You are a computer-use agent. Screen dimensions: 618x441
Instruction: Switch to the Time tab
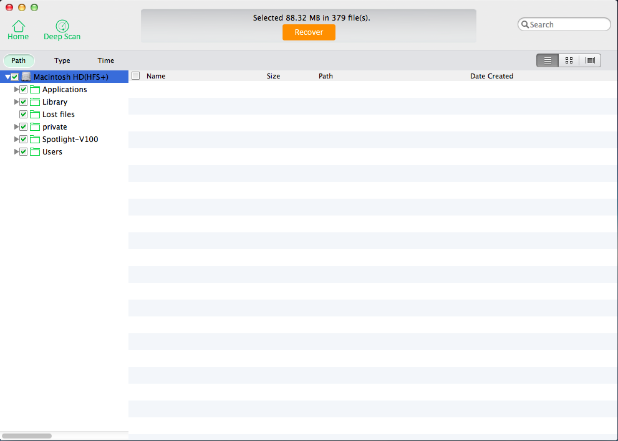coord(106,60)
